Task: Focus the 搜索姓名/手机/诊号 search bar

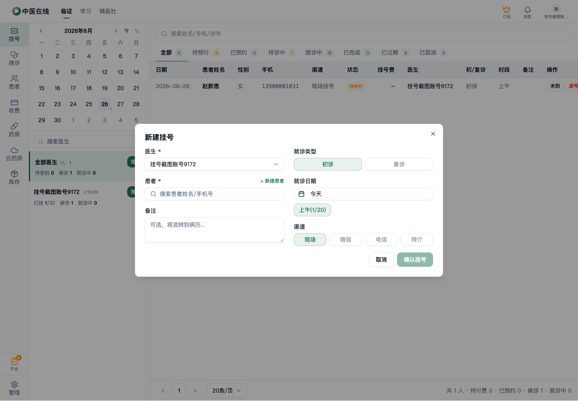Action: pos(363,34)
